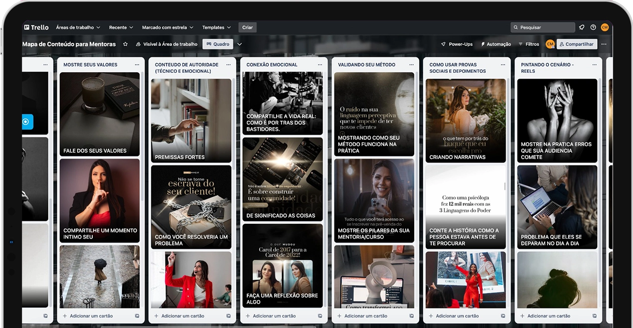The height and width of the screenshot is (328, 633).
Task: Open the CM account avatar in top bar
Action: tap(605, 27)
